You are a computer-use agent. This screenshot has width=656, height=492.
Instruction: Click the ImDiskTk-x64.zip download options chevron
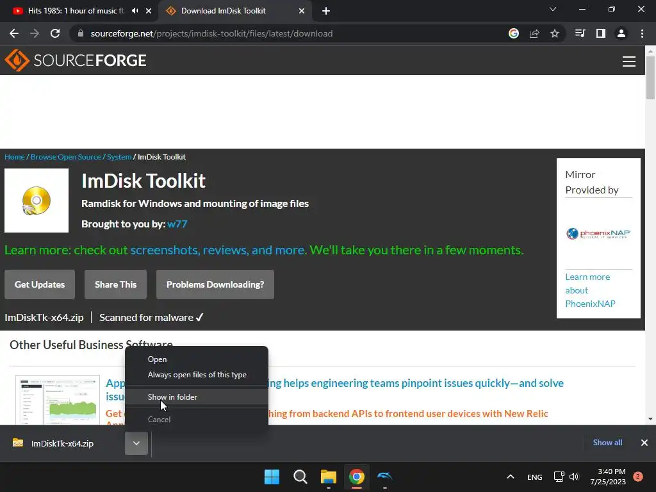click(x=136, y=443)
